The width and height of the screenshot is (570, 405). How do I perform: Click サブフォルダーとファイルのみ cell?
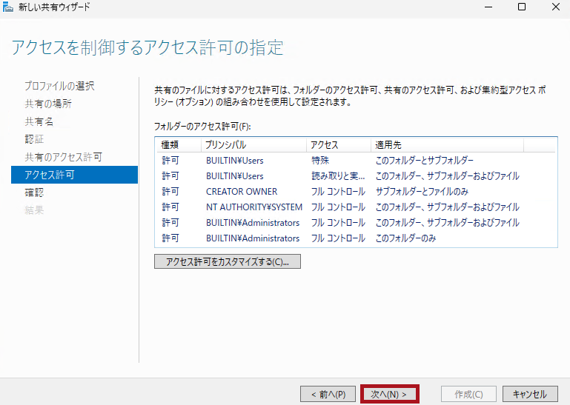422,192
